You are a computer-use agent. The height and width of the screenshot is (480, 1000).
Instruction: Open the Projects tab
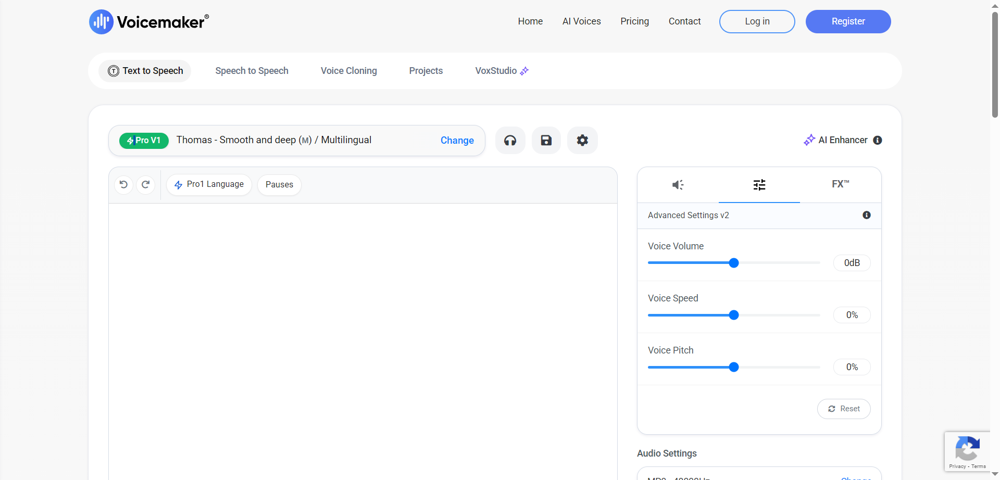pos(426,71)
